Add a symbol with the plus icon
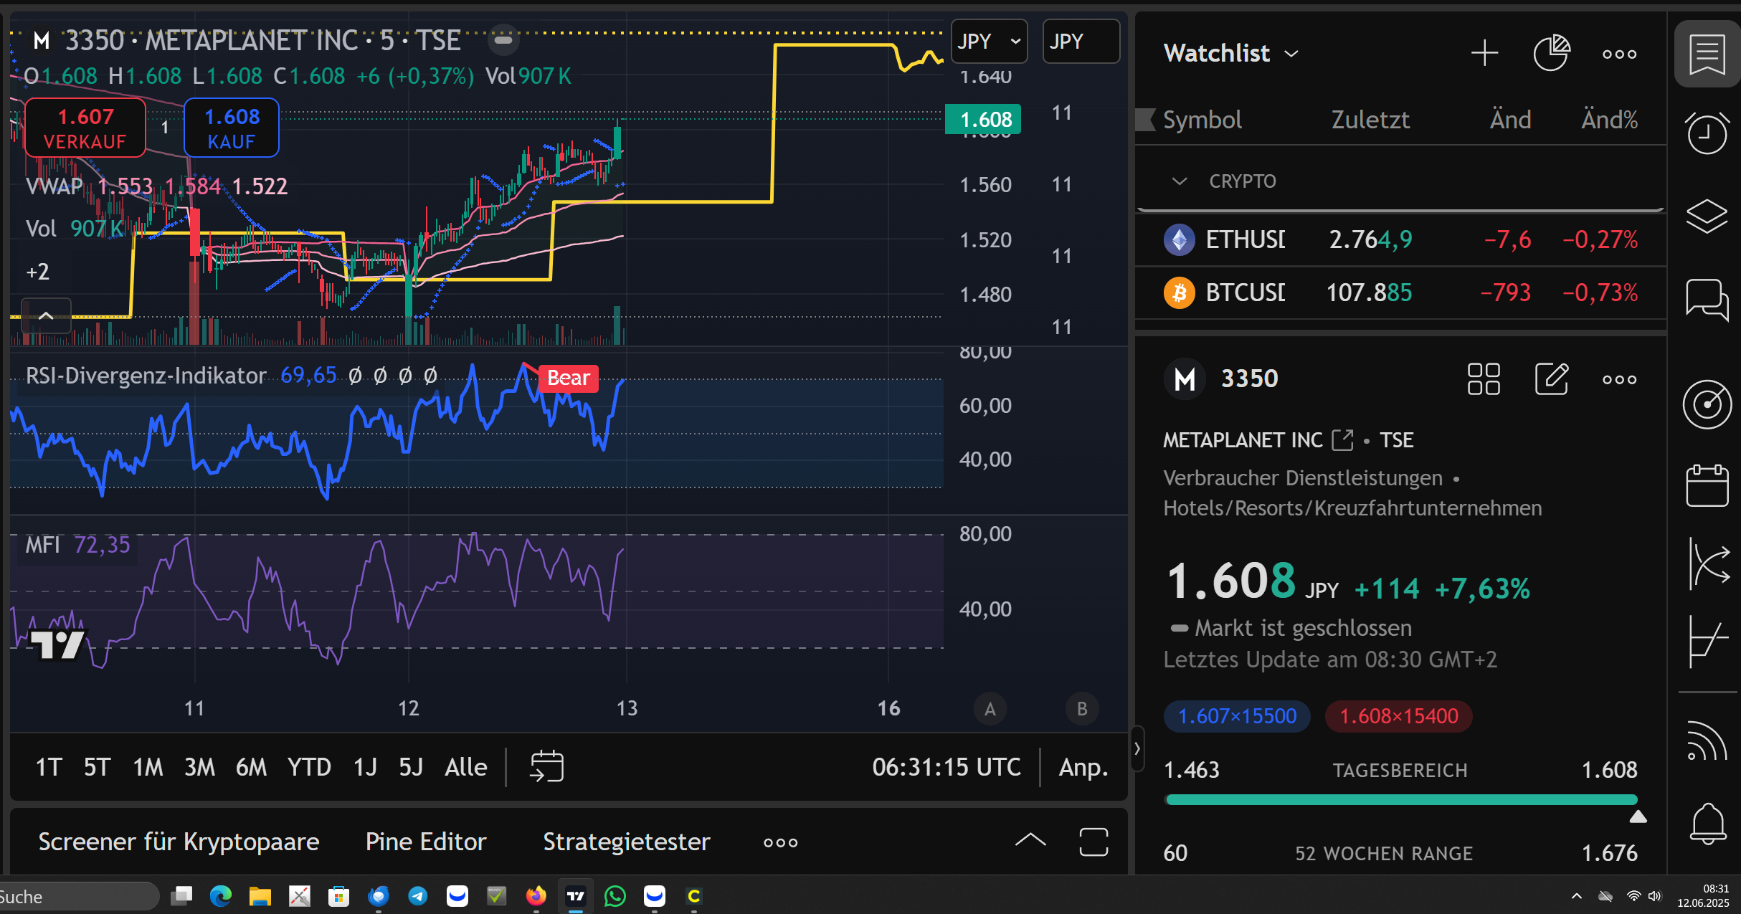 click(x=1484, y=54)
